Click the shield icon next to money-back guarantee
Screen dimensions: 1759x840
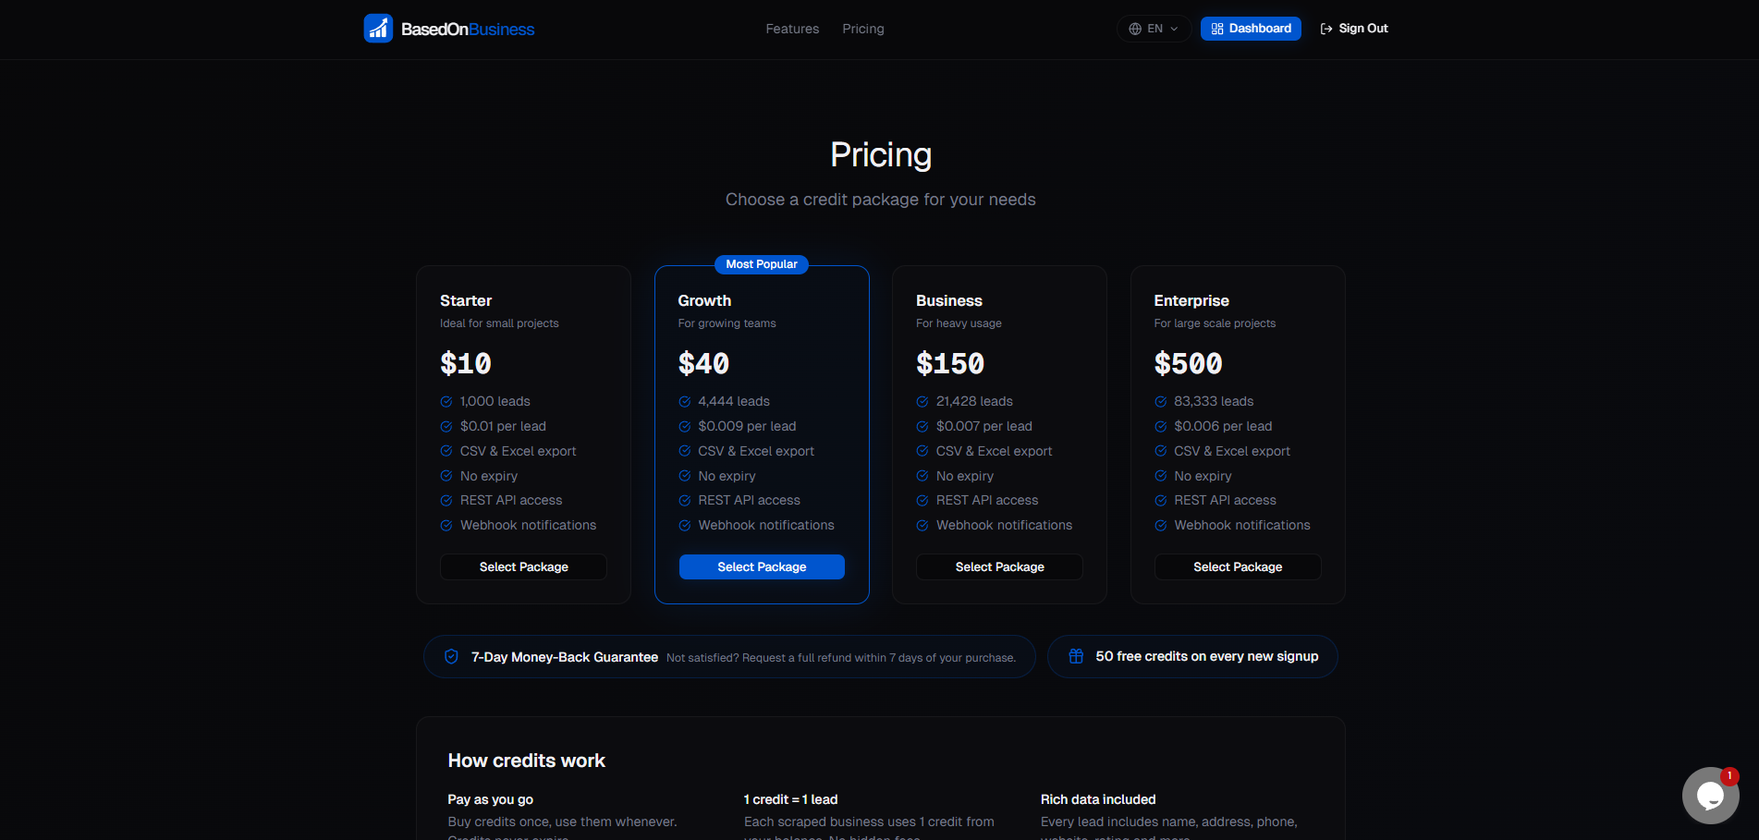(x=450, y=656)
